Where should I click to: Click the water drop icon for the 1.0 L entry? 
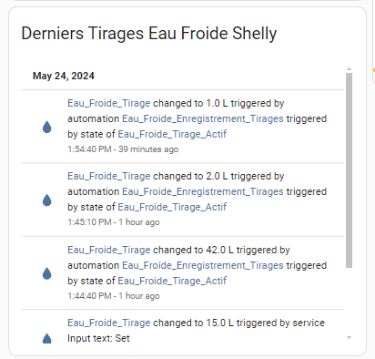[47, 127]
